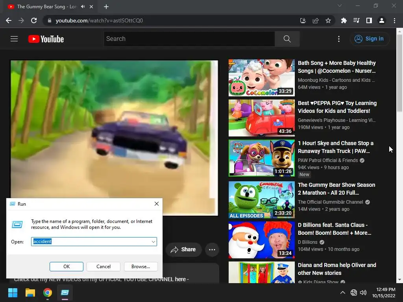Open more actions ellipsis beside Share
Image resolution: width=403 pixels, height=302 pixels.
point(212,249)
